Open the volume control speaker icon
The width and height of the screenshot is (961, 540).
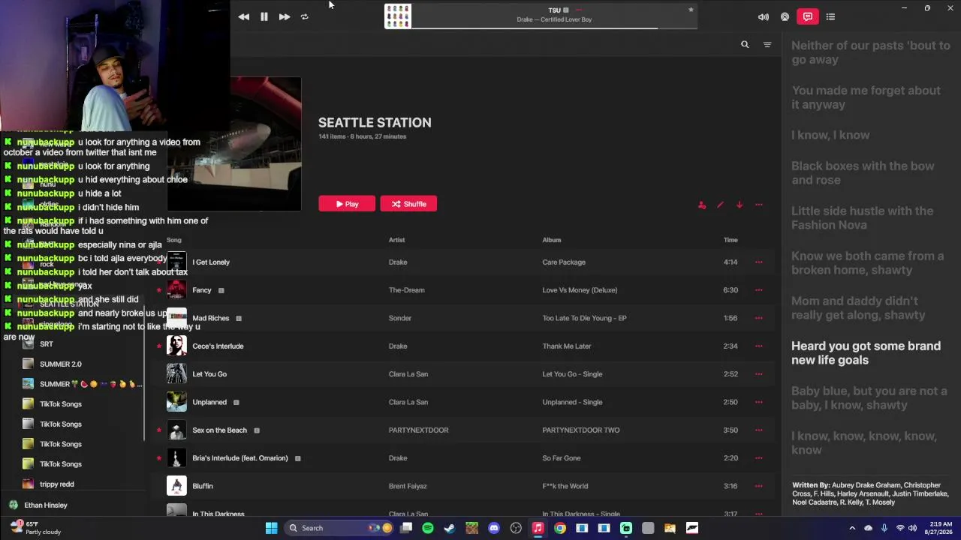tap(764, 16)
